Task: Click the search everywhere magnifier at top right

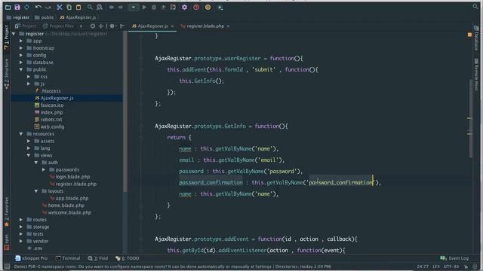Action: (475, 7)
